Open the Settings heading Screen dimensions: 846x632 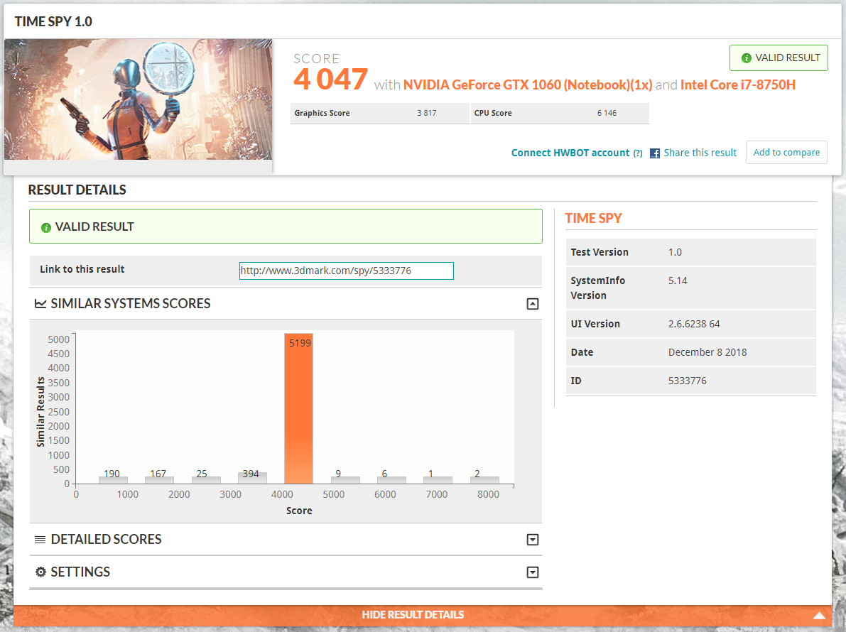click(x=80, y=572)
